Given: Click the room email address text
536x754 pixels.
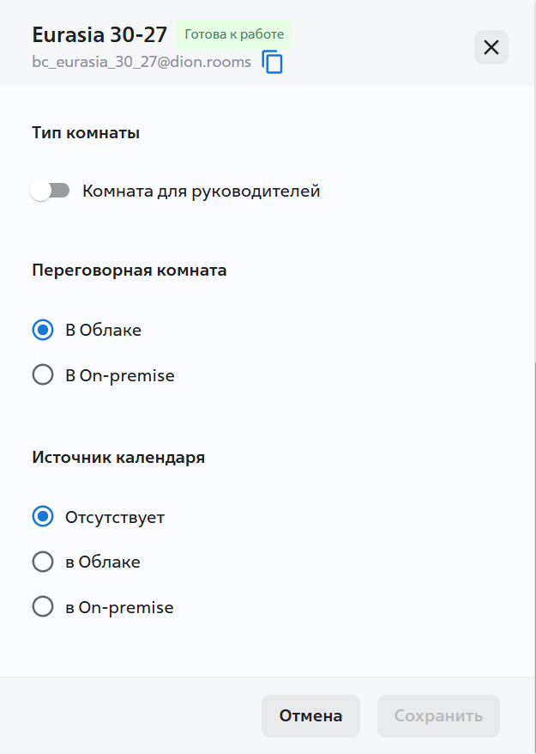Looking at the screenshot, I should click(x=142, y=62).
